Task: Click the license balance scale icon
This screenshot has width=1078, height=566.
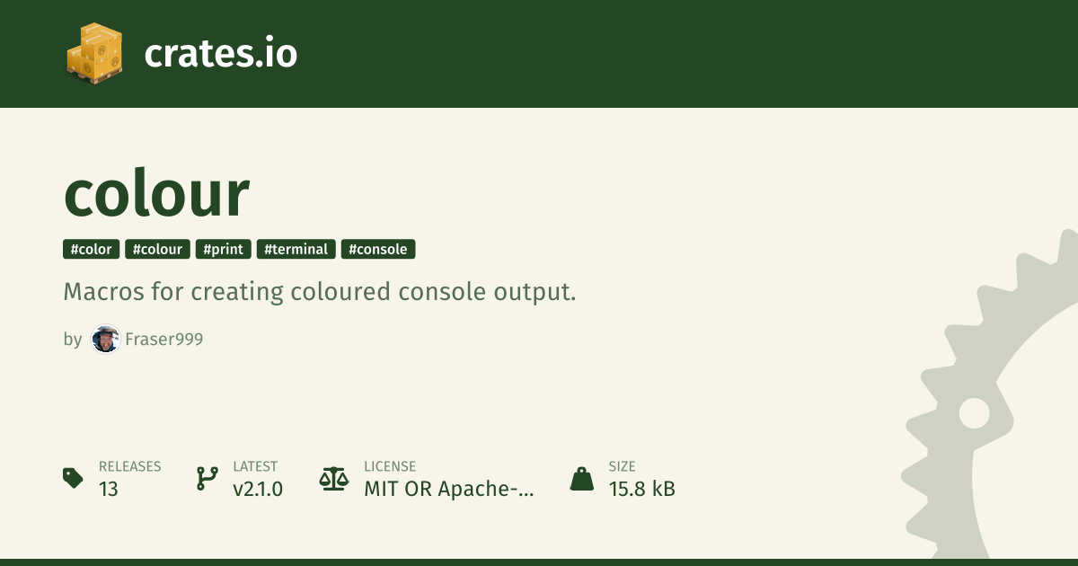Action: 334,478
